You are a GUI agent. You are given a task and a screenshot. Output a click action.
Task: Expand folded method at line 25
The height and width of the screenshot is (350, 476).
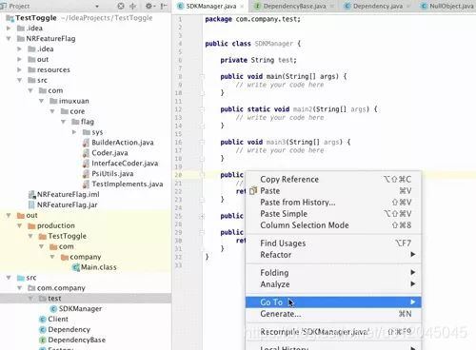(x=202, y=216)
